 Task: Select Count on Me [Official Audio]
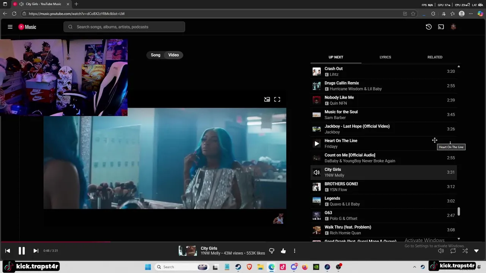383,158
